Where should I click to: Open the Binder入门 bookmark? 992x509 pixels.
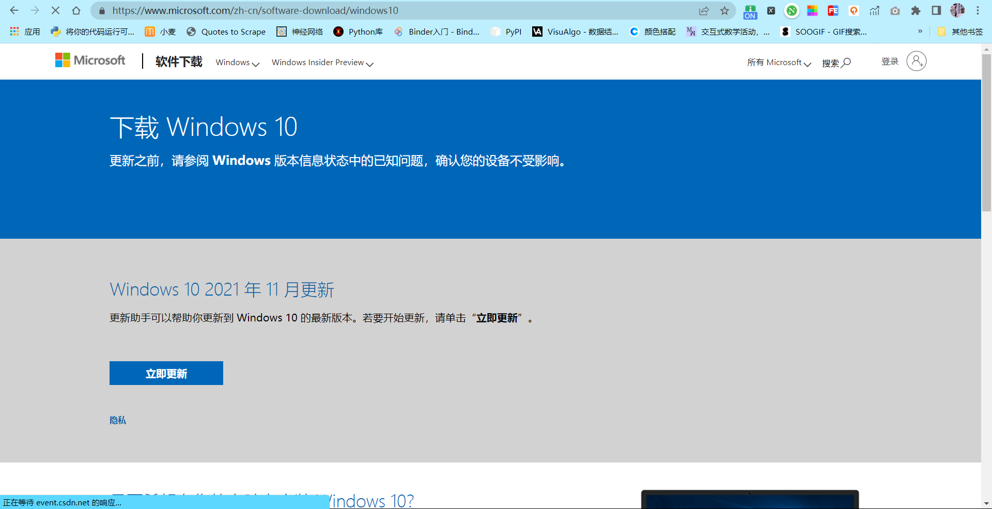pyautogui.click(x=437, y=32)
